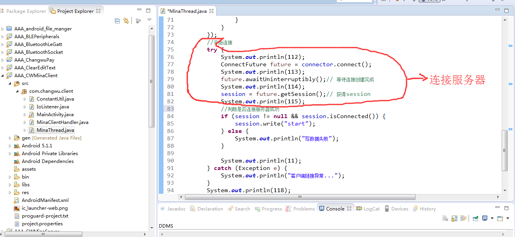
Task: Switch to the Devices tab
Action: (x=396, y=209)
